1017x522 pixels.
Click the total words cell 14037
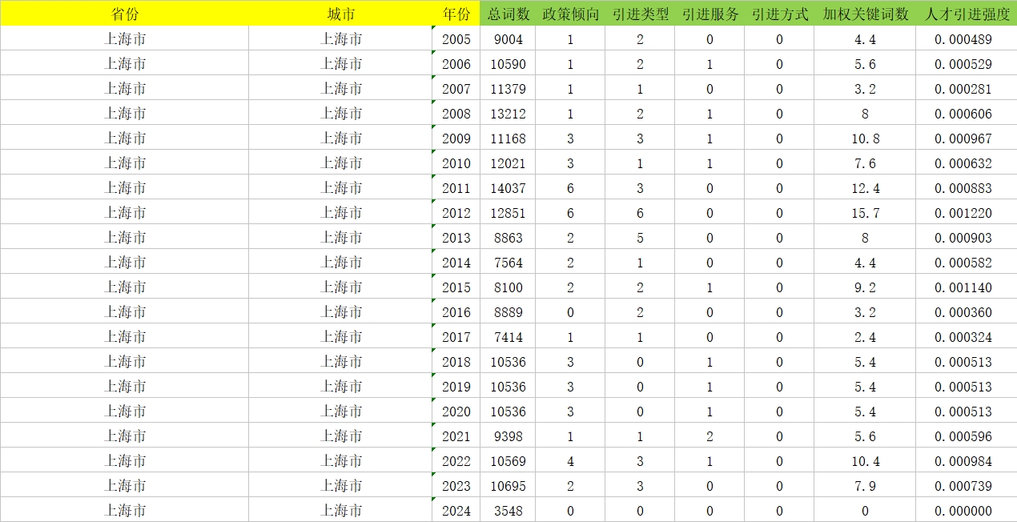click(508, 188)
